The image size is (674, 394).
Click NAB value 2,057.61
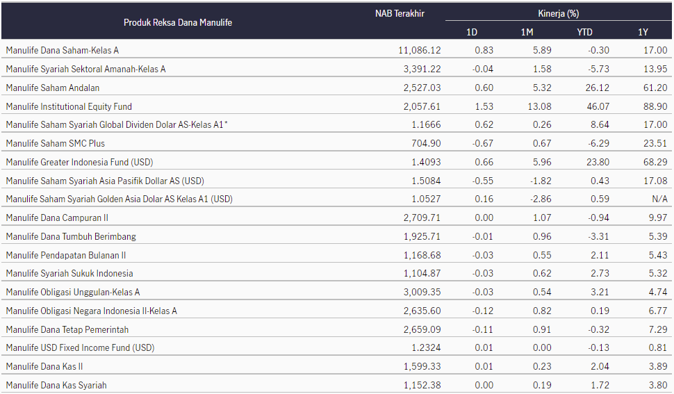point(422,106)
